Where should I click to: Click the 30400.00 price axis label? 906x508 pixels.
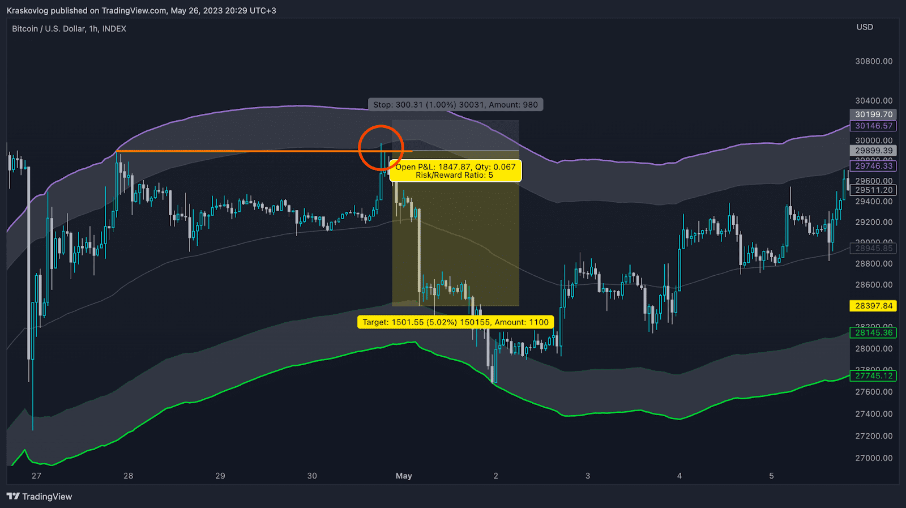coord(874,101)
